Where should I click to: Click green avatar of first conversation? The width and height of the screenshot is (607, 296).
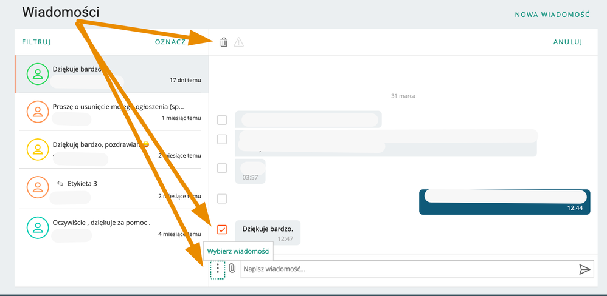(x=38, y=74)
